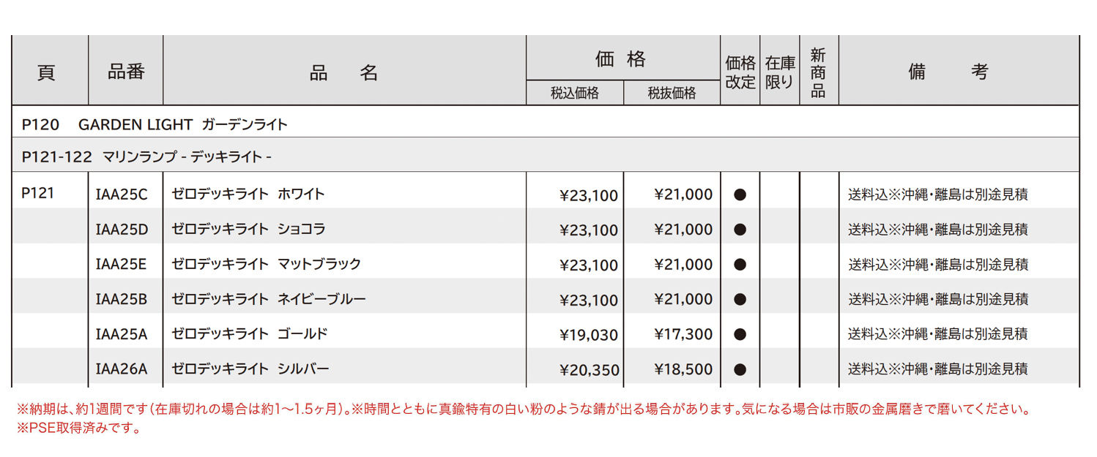Image resolution: width=1097 pixels, height=457 pixels.
Task: Click the ¥17,300 tax-excluded price
Action: [x=683, y=334]
